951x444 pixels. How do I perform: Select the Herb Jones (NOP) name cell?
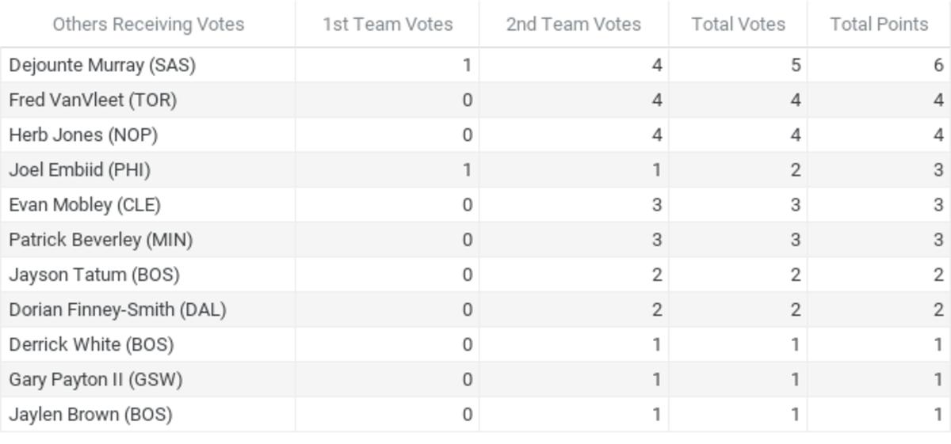[x=83, y=135]
